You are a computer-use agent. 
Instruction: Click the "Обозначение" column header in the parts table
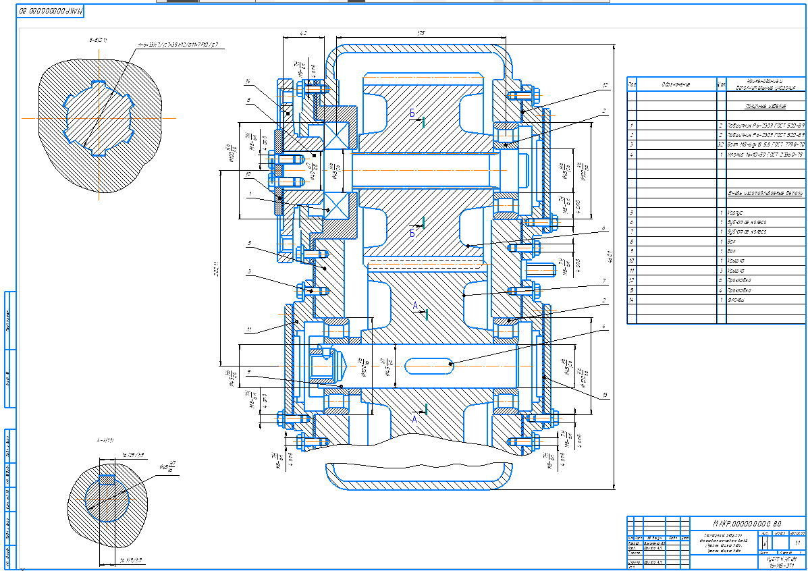tap(676, 84)
